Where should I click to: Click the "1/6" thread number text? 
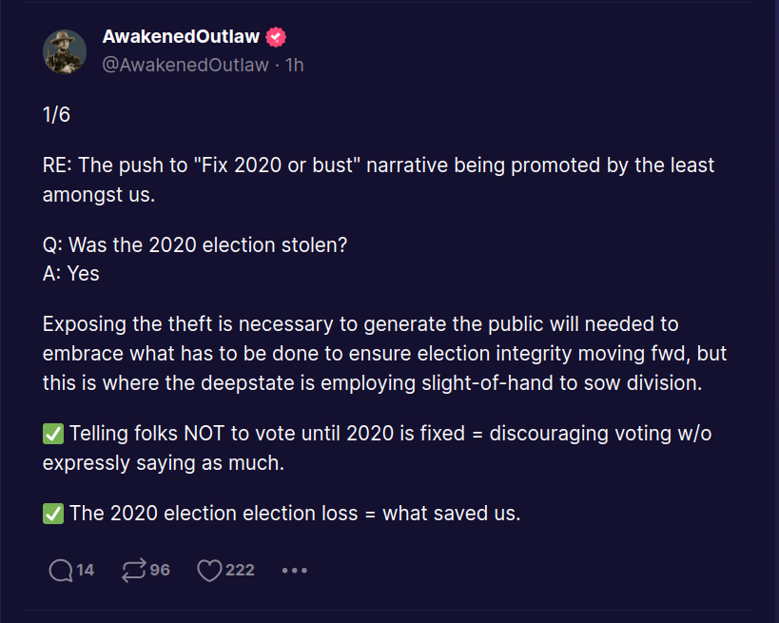coord(57,115)
